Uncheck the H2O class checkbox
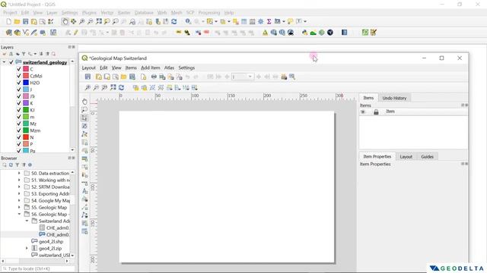 18,83
